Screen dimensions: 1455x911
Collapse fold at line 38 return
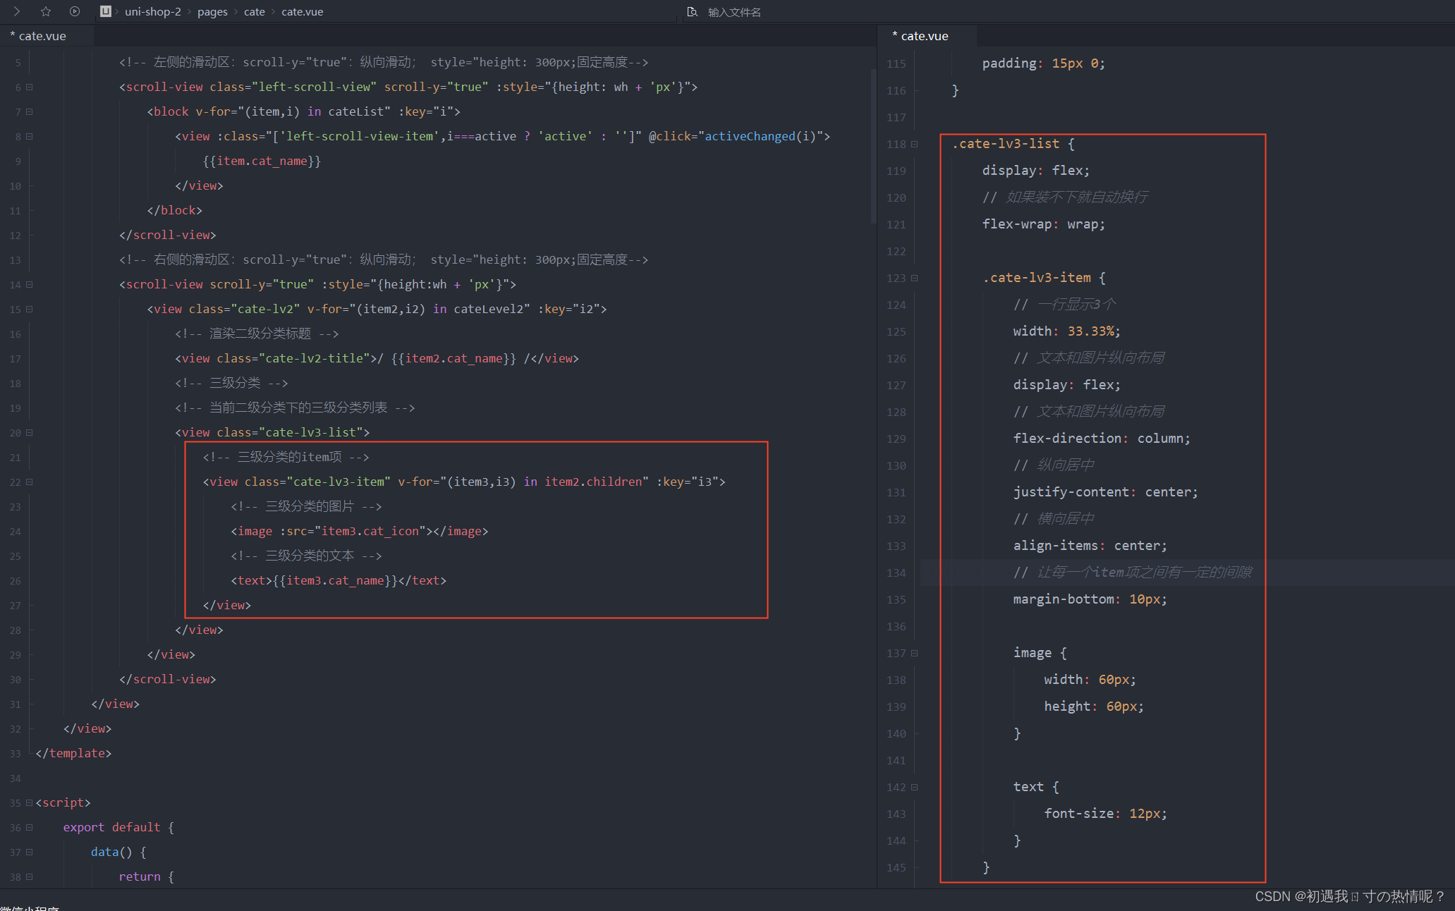[x=30, y=877]
